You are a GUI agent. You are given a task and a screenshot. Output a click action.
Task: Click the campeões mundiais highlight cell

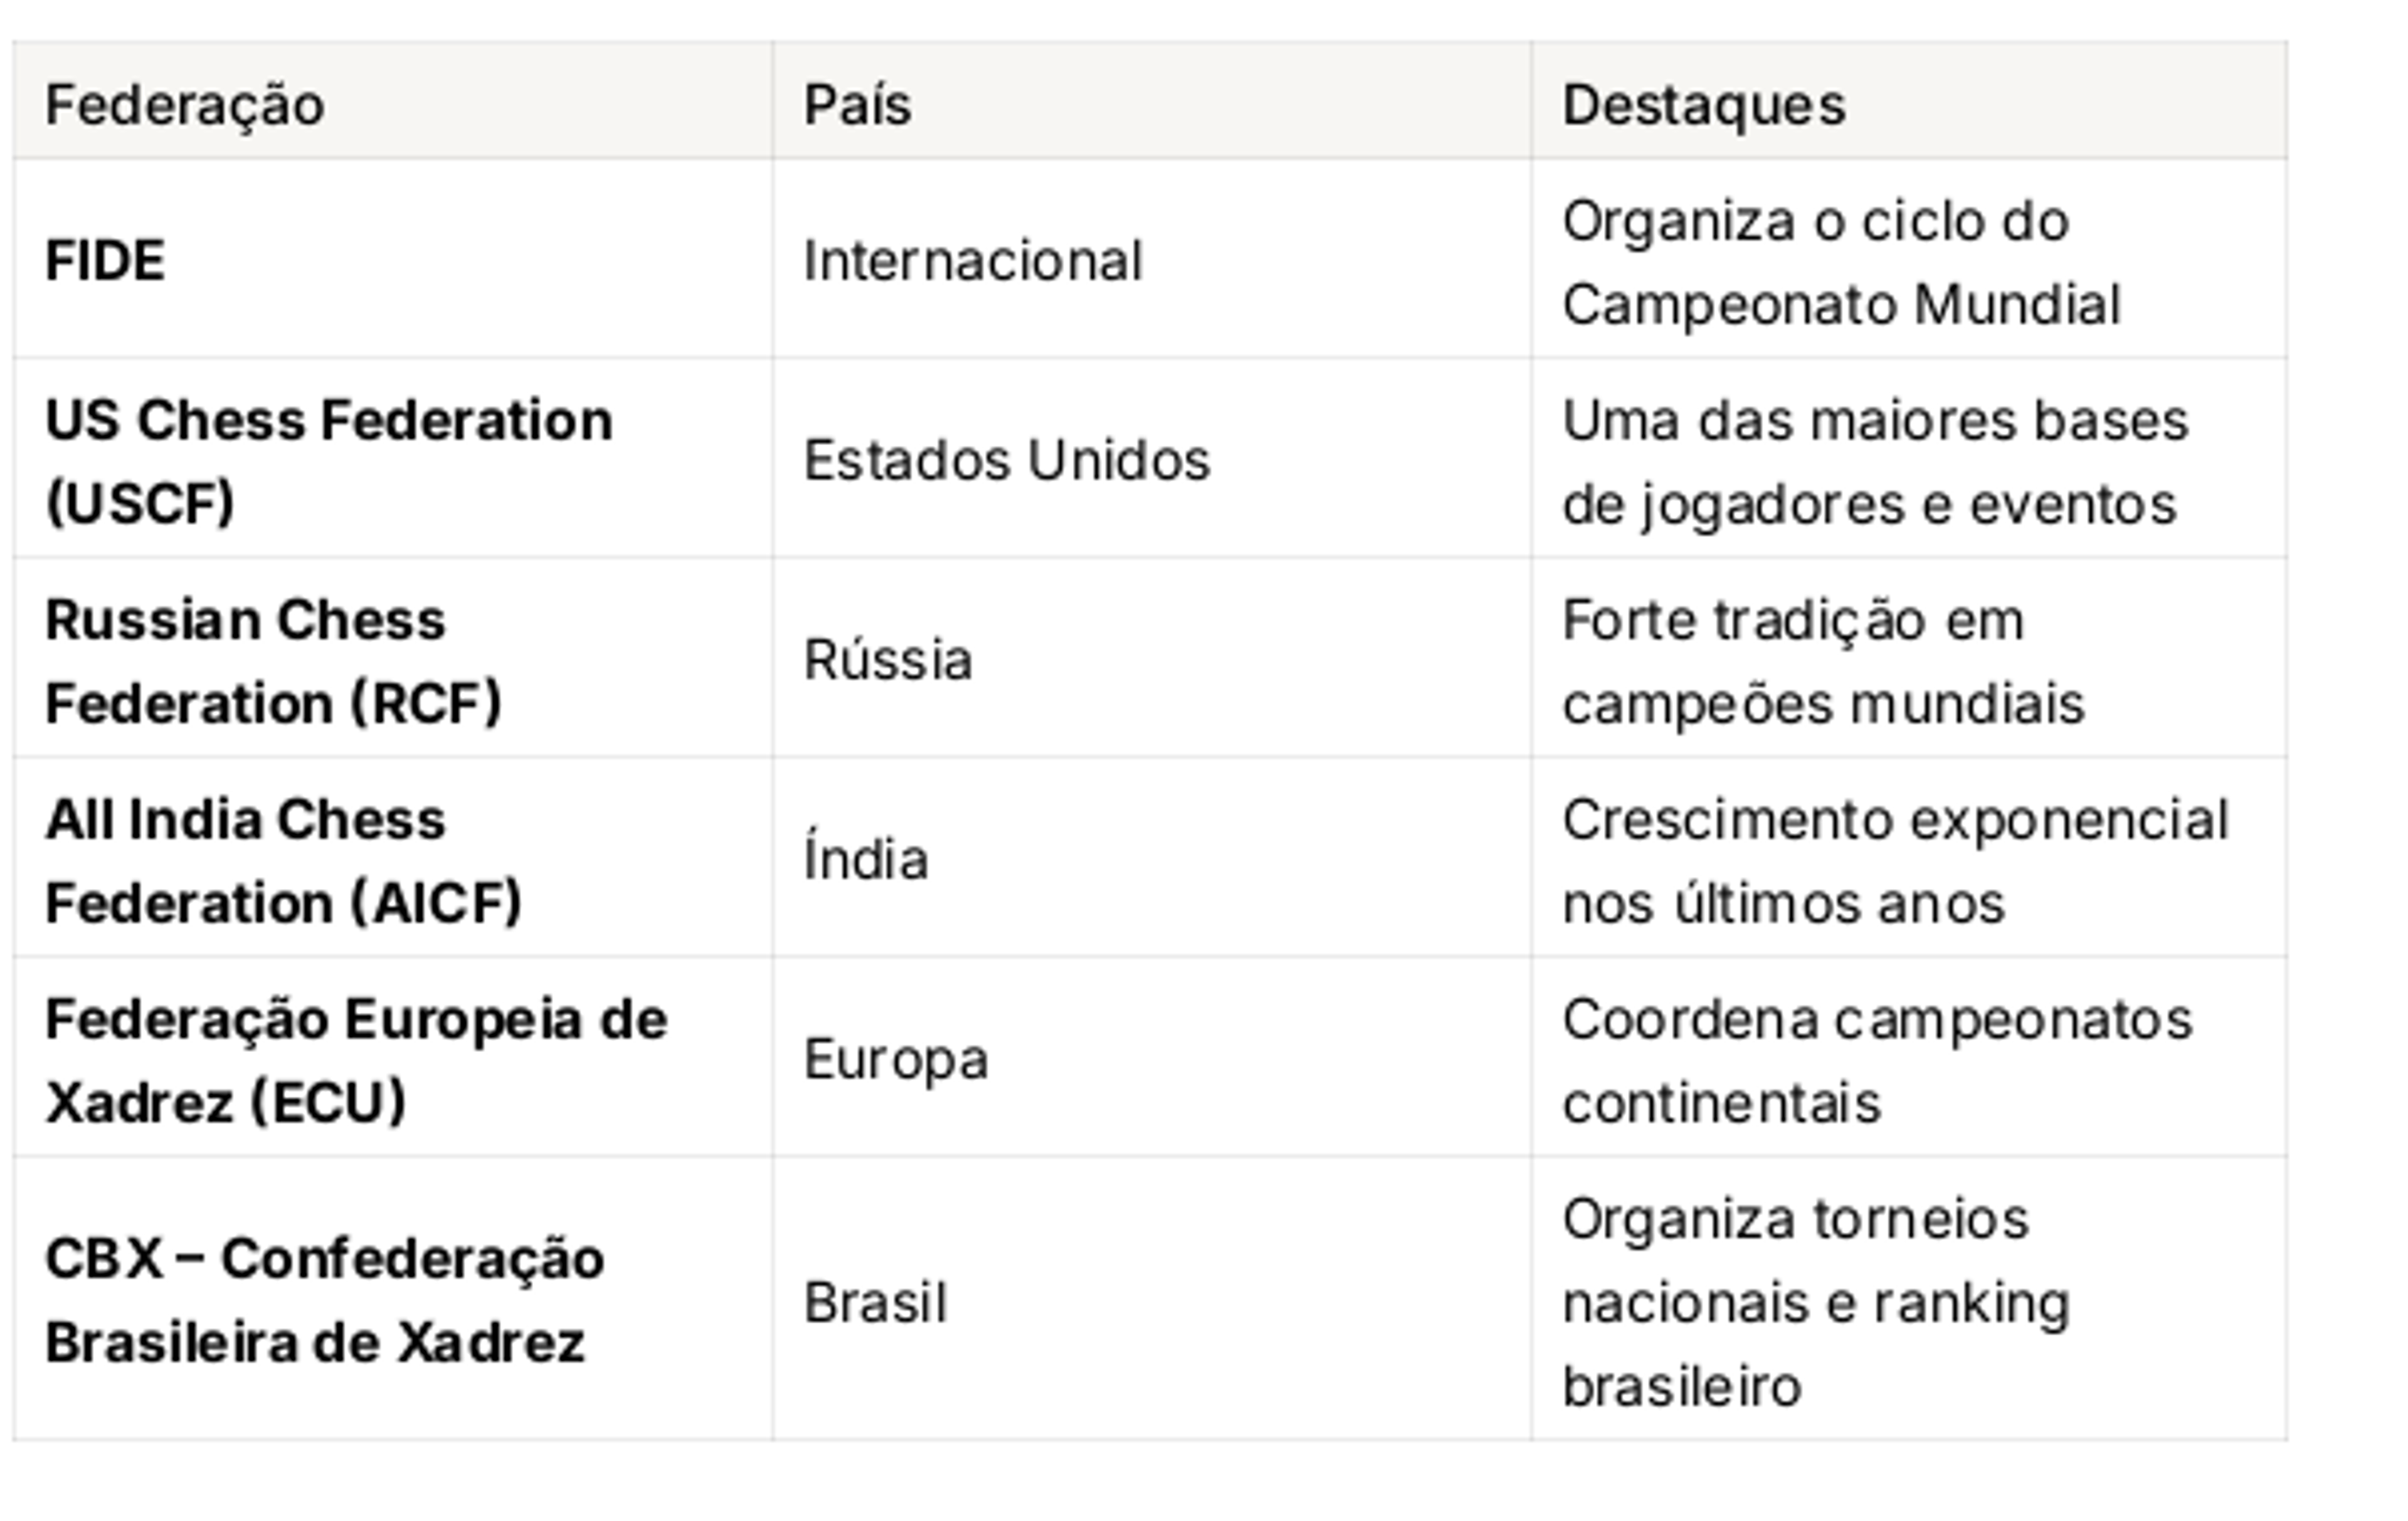click(1909, 658)
